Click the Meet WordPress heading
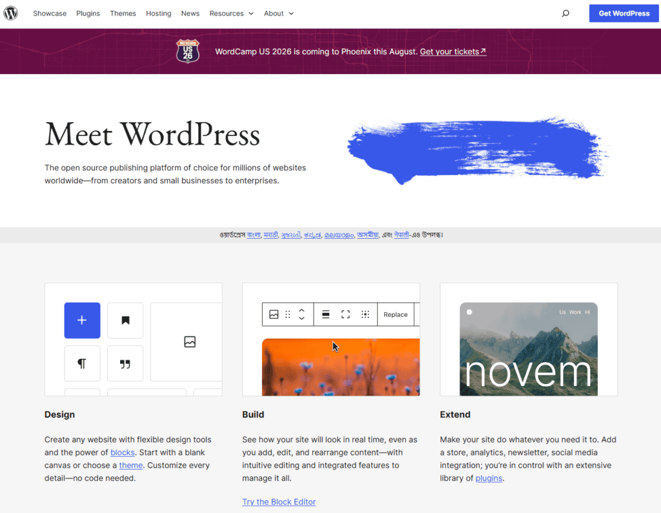Screen dimensions: 661x513 152,135
